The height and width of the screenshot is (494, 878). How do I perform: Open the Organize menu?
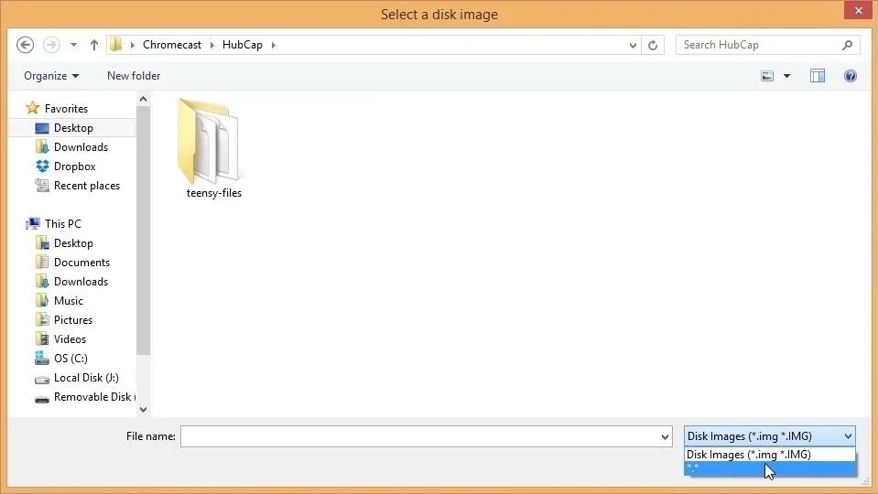pos(51,76)
